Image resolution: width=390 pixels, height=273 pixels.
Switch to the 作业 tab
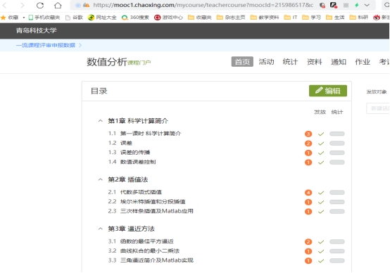(363, 62)
